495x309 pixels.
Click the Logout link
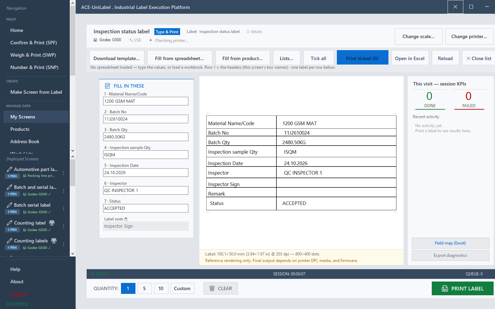(x=18, y=294)
